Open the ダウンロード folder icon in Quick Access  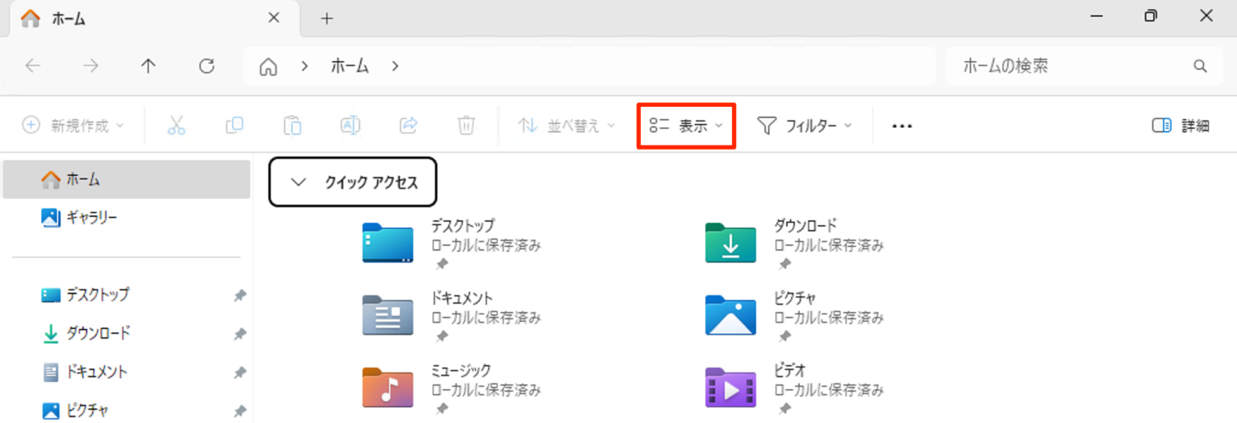730,242
